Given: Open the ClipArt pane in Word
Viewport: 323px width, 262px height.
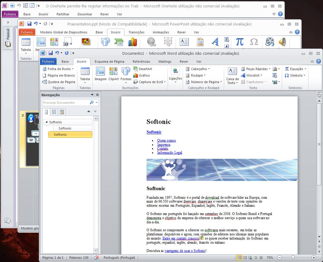Looking at the screenshot, I should [113, 74].
